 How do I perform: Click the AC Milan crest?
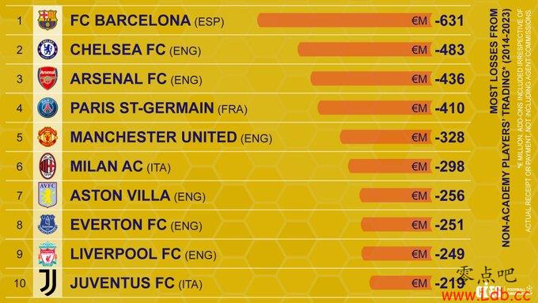click(x=47, y=166)
